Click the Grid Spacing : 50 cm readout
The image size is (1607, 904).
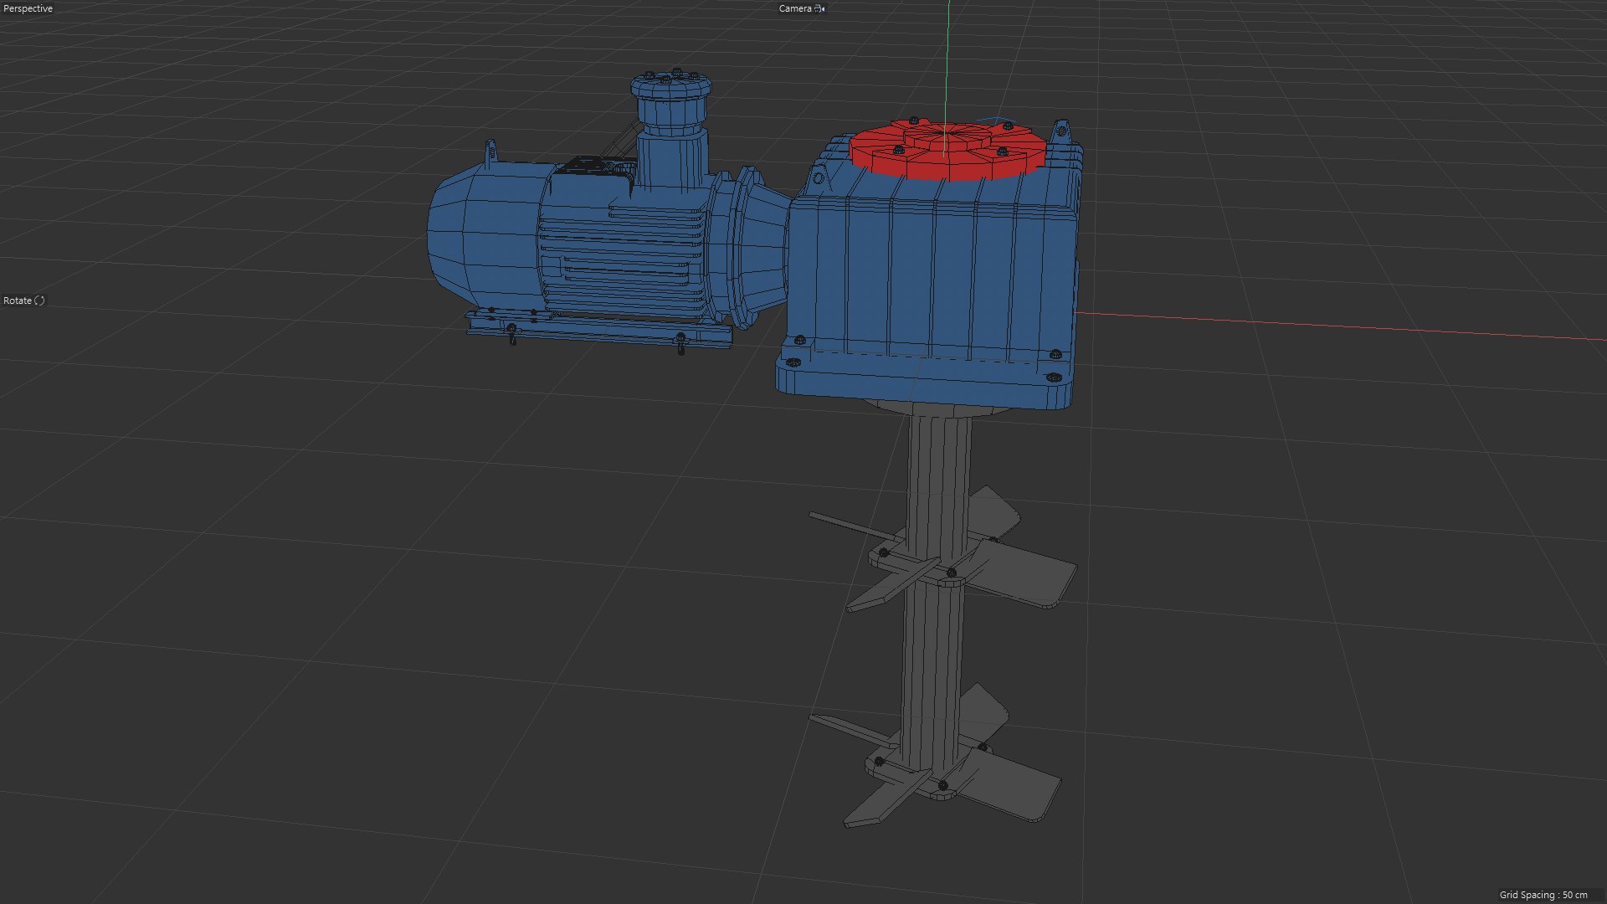point(1543,895)
